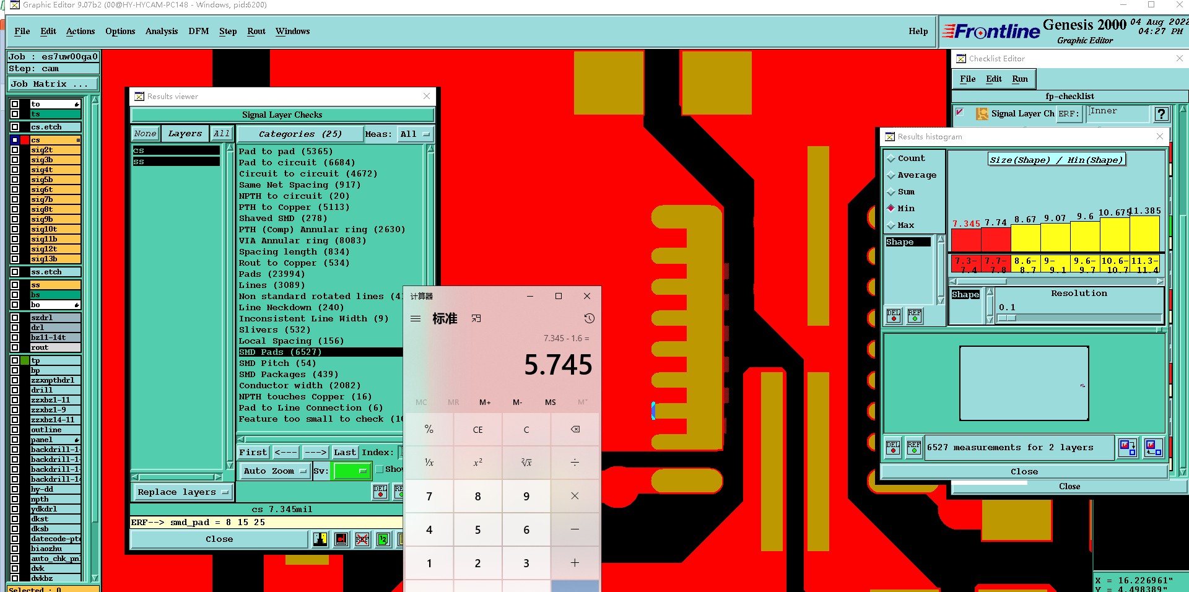This screenshot has height=592, width=1189.
Task: Click the crossed-out REF icon in Results viewer
Action: click(x=362, y=539)
